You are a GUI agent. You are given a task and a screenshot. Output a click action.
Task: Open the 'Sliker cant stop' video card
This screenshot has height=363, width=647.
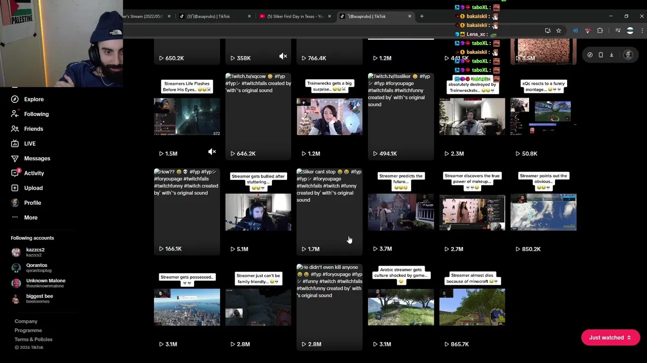click(x=330, y=212)
